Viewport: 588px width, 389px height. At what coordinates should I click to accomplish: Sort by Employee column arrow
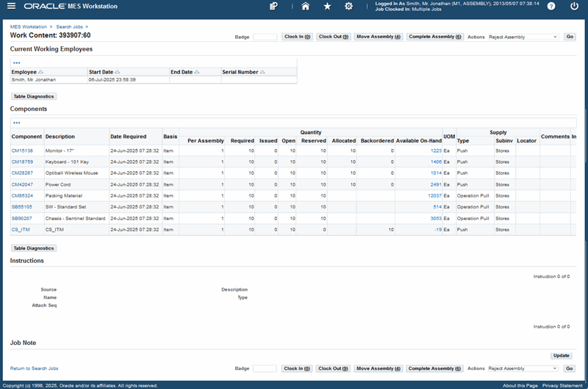[41, 72]
